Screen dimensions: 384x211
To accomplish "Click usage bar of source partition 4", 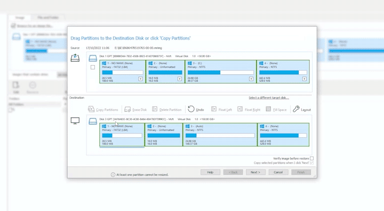I will [x=283, y=72].
